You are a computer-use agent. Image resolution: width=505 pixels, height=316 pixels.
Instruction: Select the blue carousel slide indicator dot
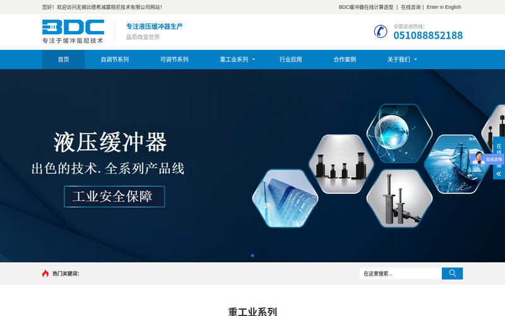click(x=252, y=255)
